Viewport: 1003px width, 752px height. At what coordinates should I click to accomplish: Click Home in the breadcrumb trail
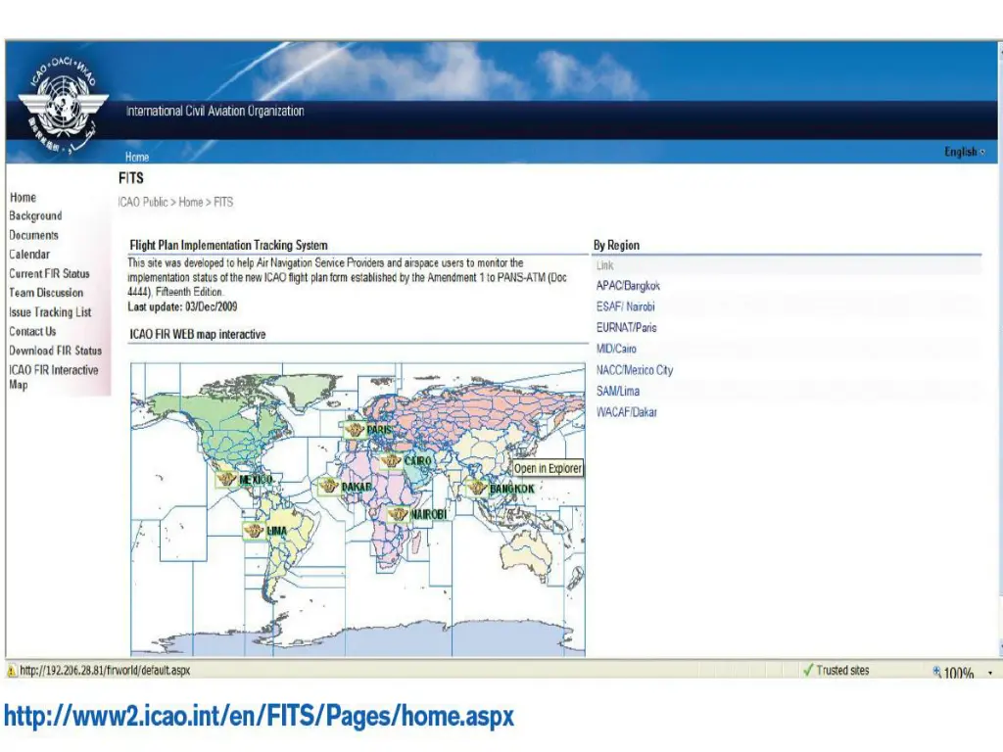click(x=191, y=202)
